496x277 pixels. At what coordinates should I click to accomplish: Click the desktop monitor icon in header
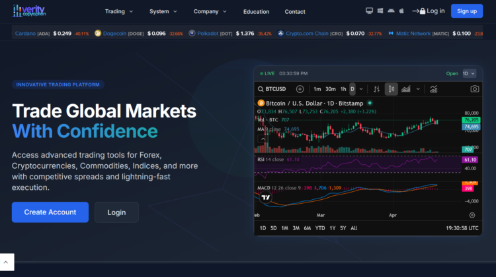[x=369, y=11]
